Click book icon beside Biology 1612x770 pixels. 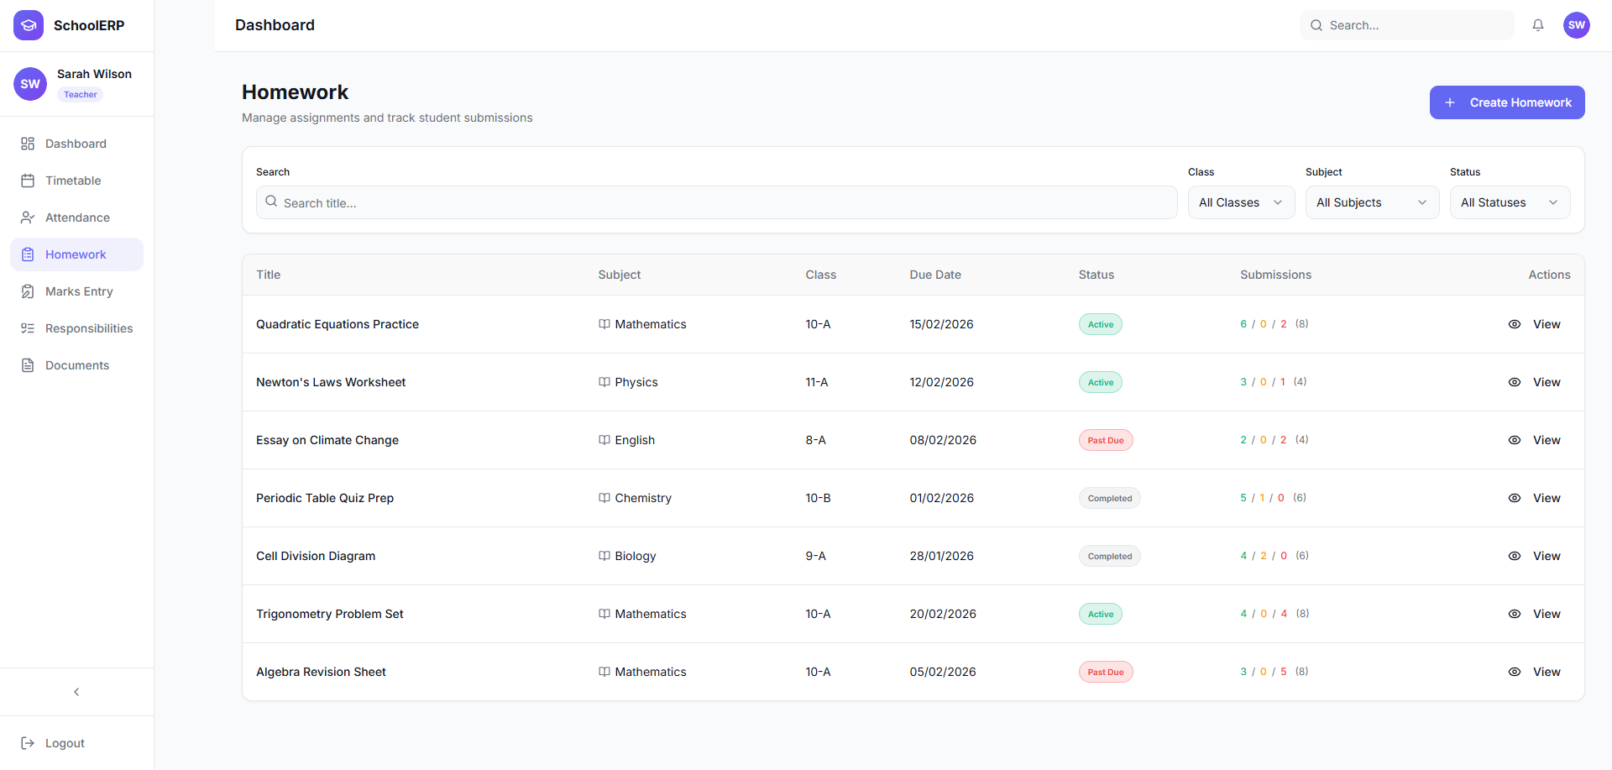[x=604, y=556]
